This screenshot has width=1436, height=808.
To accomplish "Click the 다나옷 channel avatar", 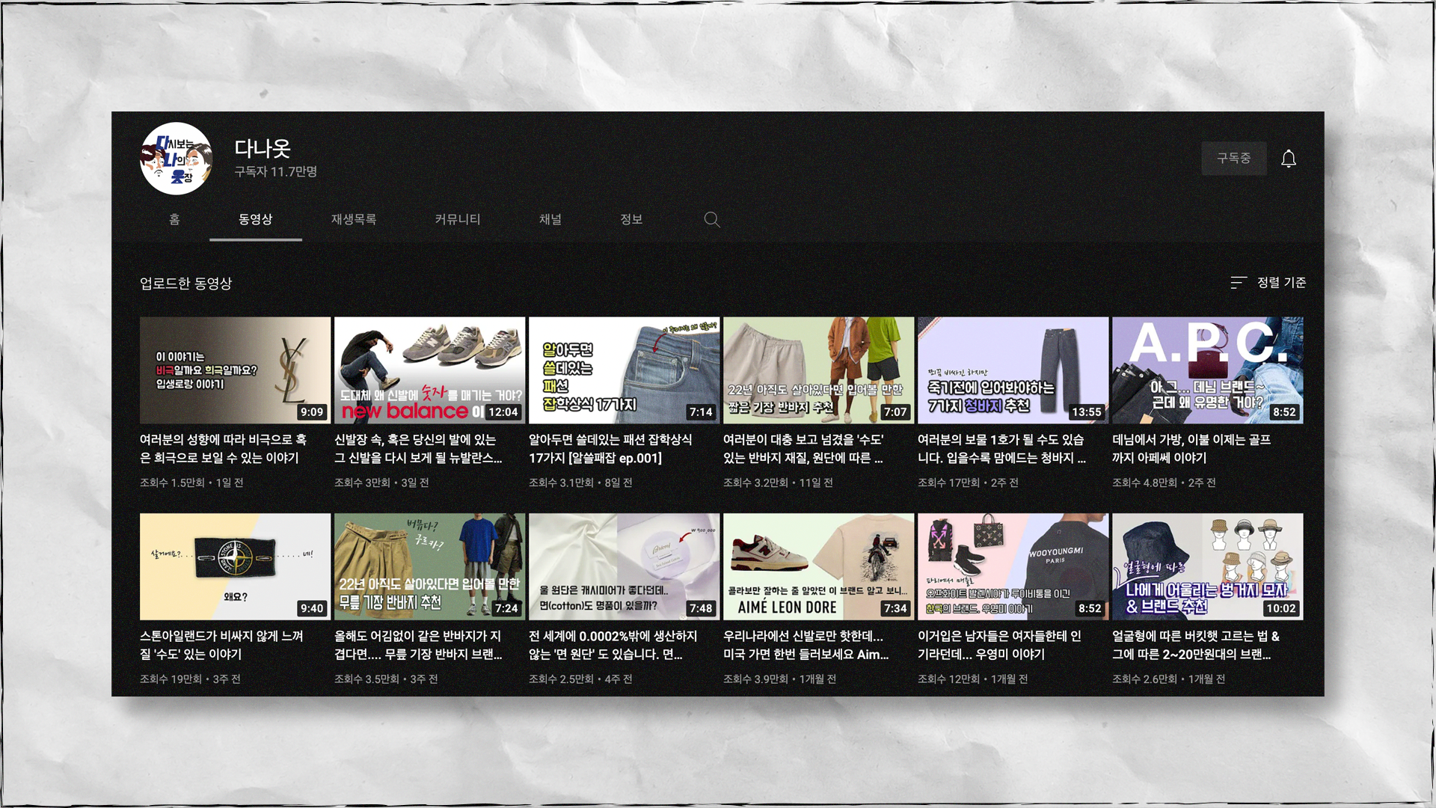I will pyautogui.click(x=177, y=159).
